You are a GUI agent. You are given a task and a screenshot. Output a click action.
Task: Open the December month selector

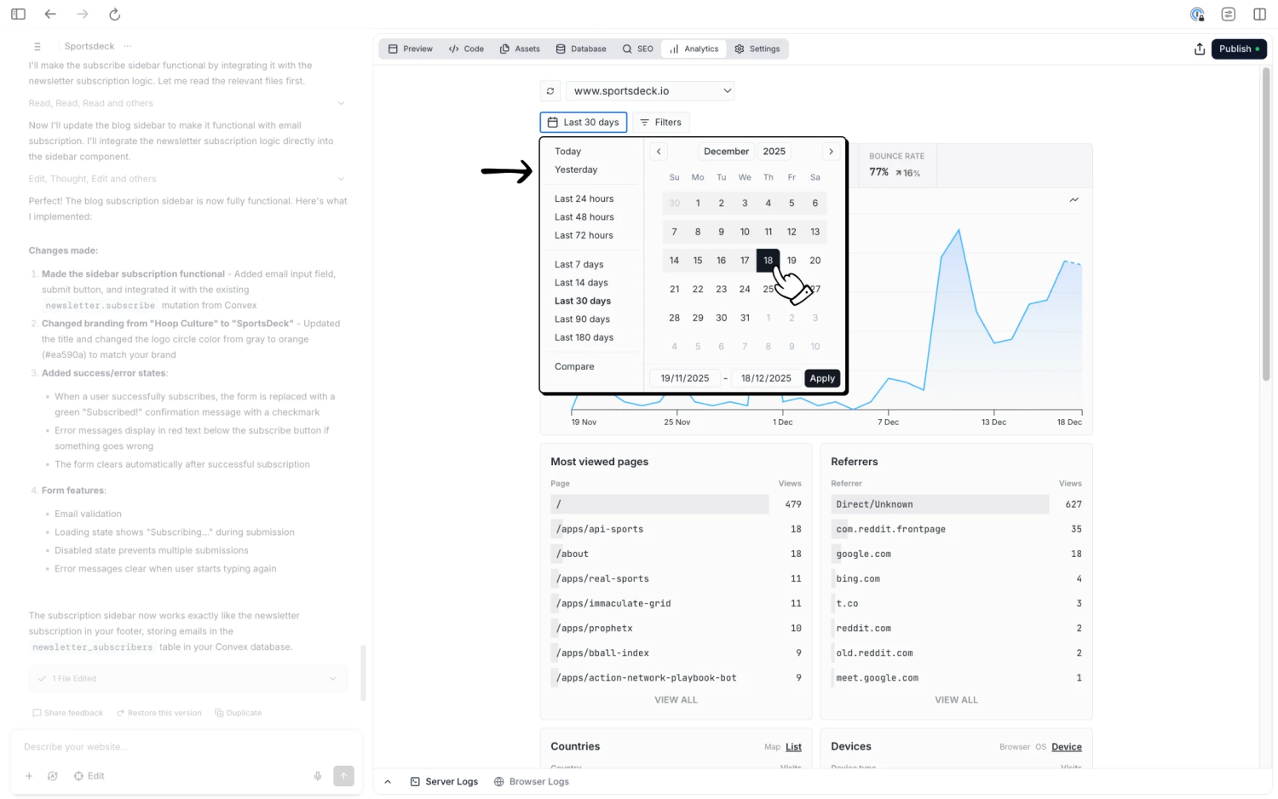726,152
